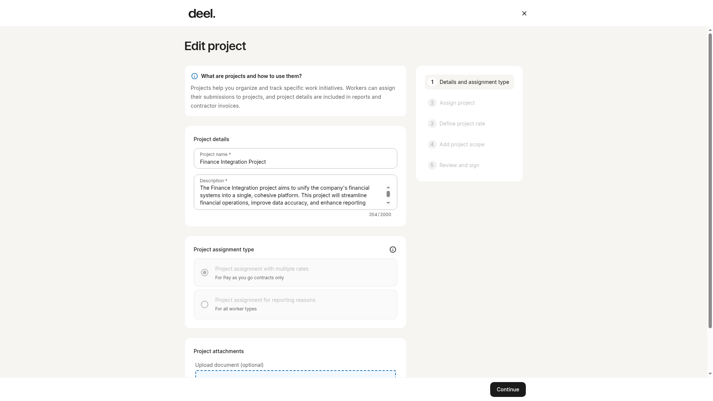
Task: Click the page scrollbar down arrow
Action: point(710,374)
